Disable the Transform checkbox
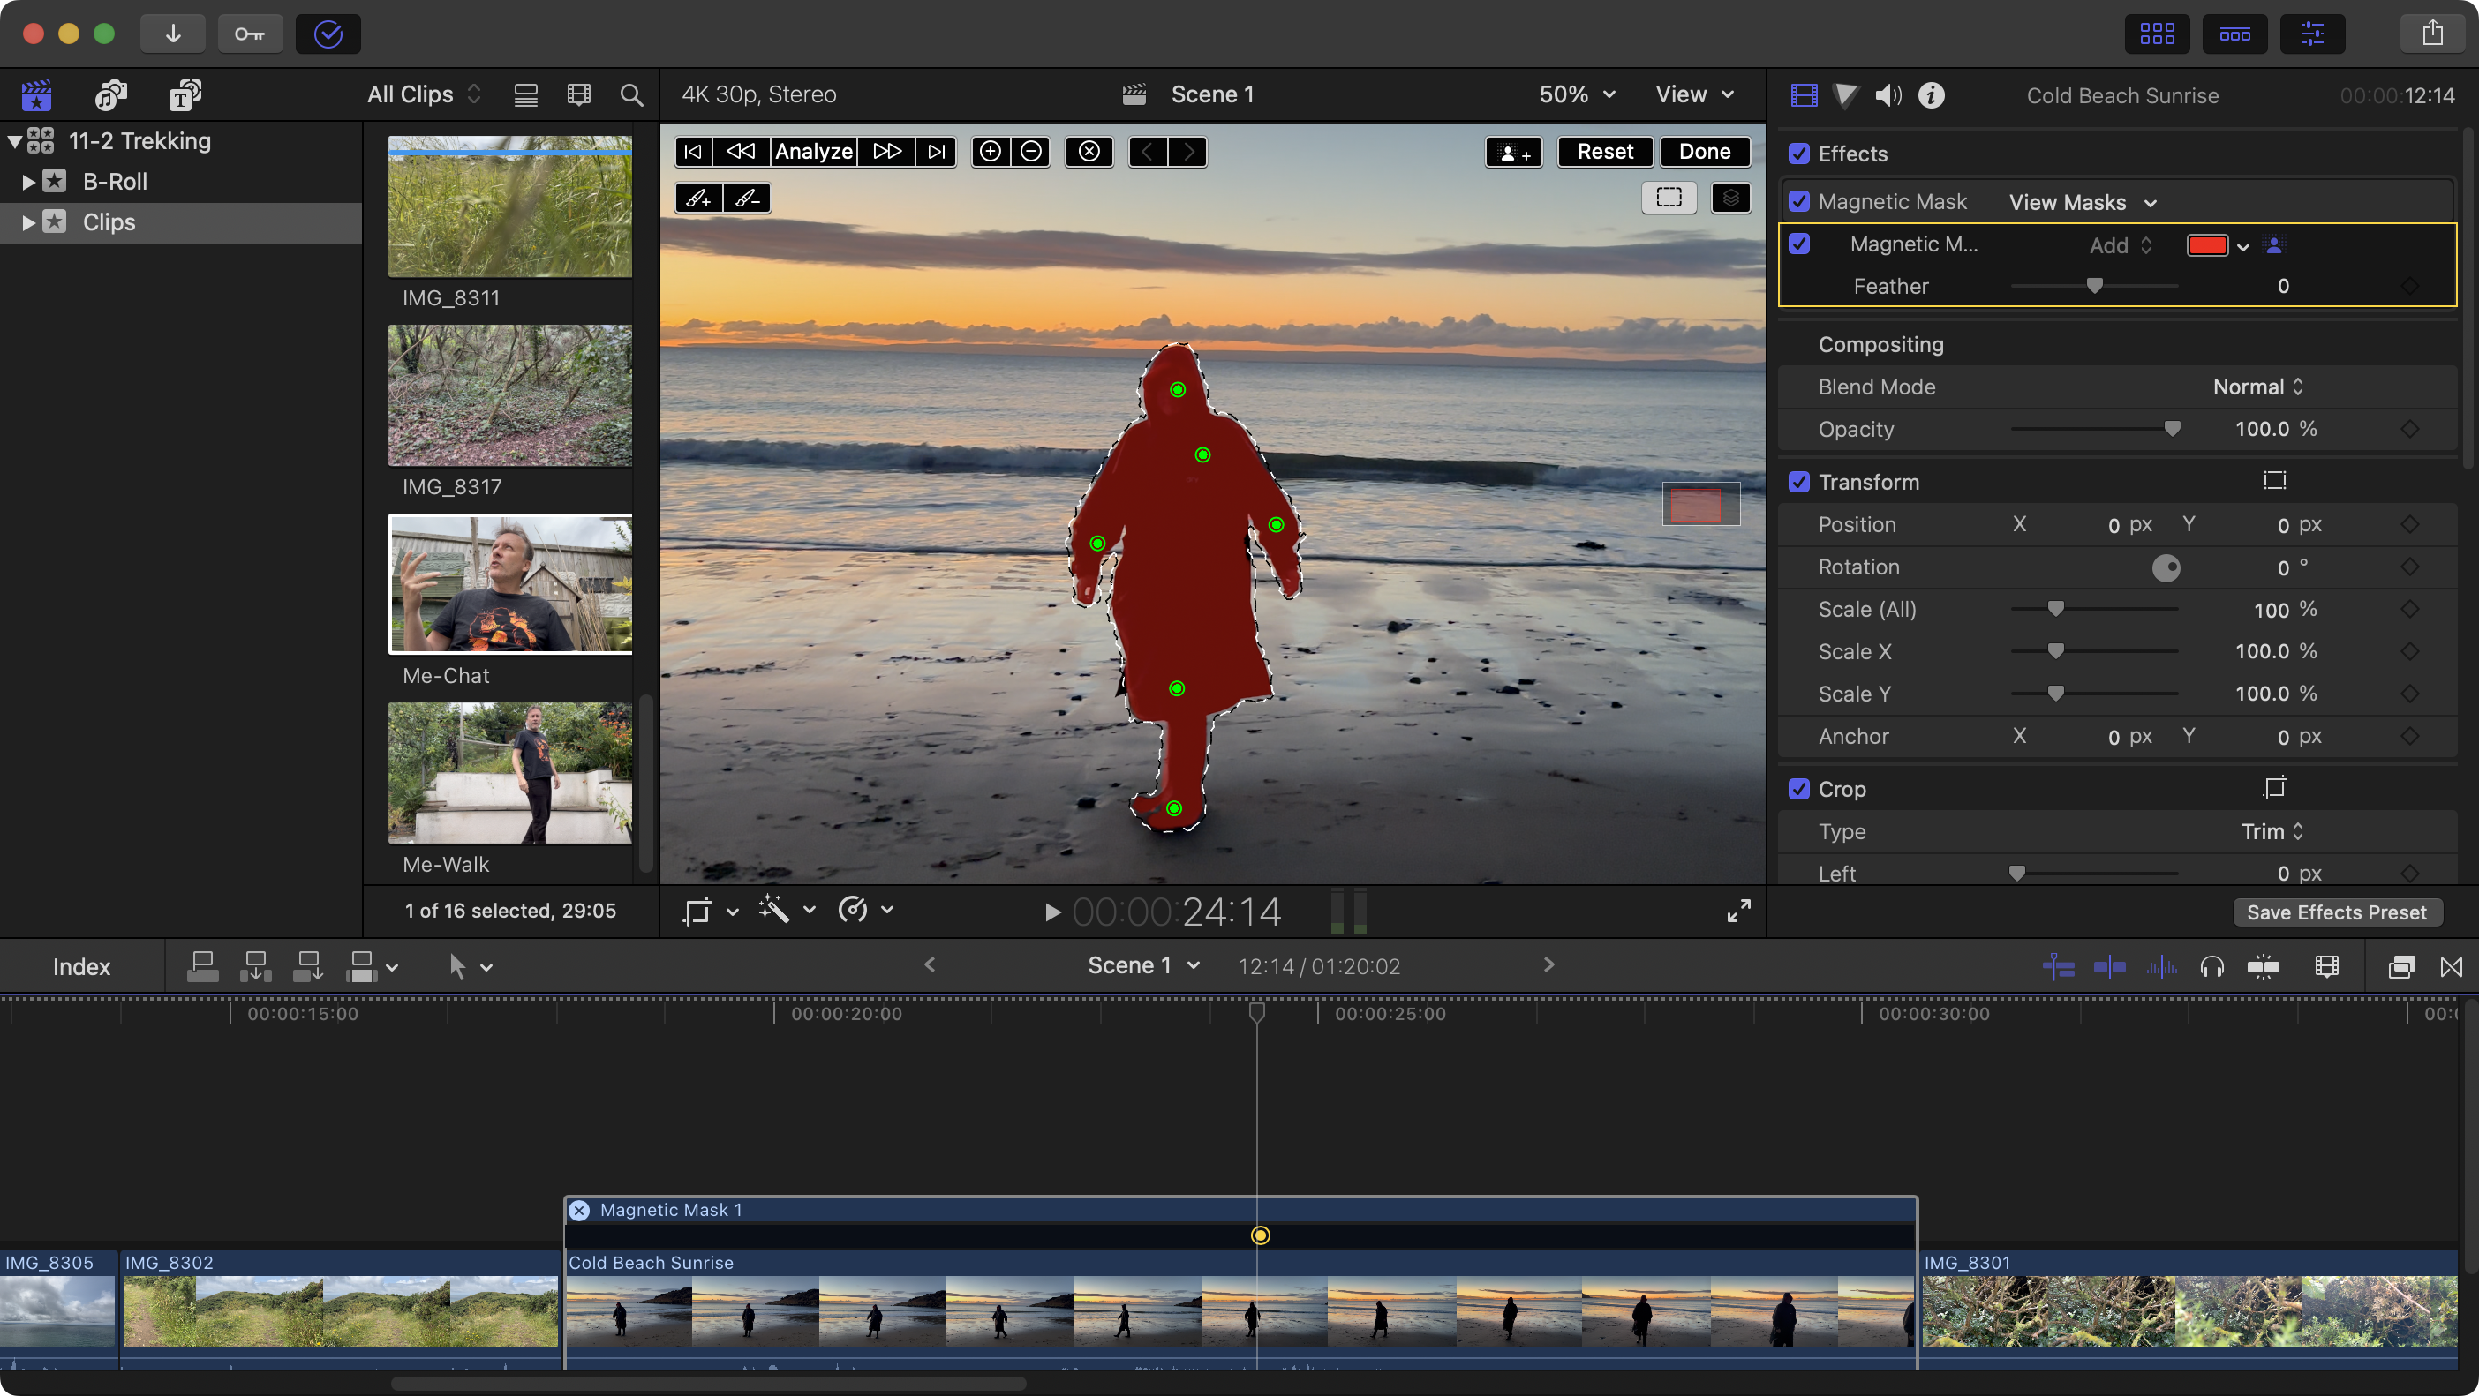The height and width of the screenshot is (1396, 2479). 1799,481
